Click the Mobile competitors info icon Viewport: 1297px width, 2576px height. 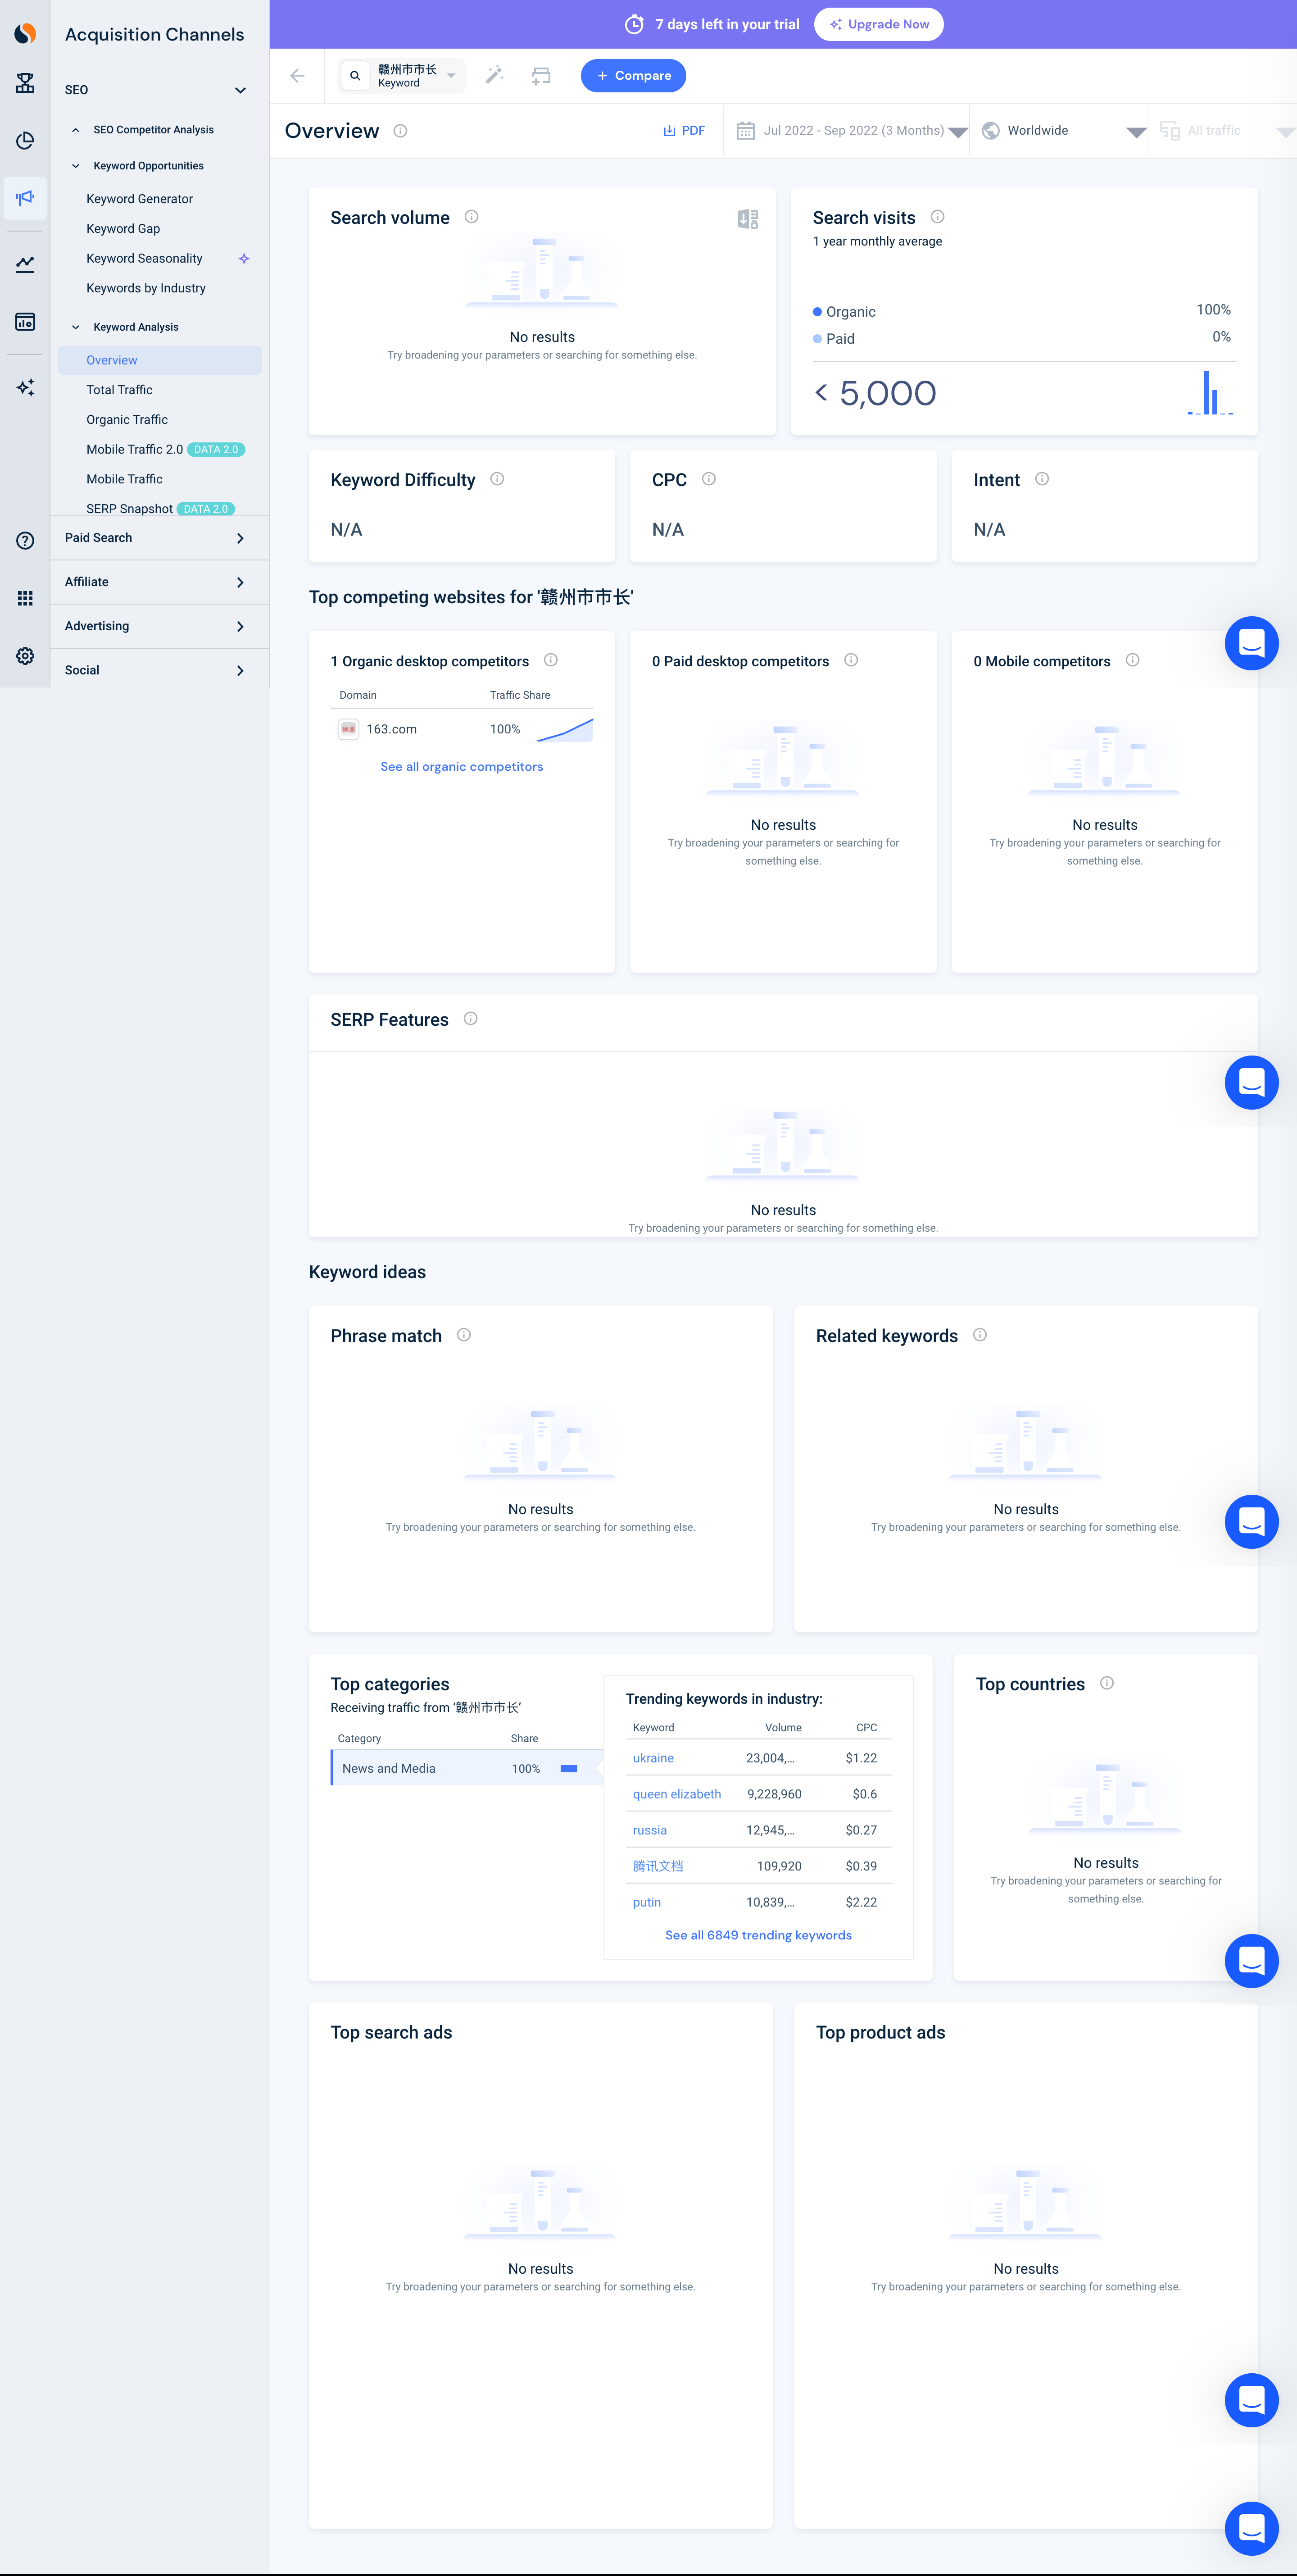(1132, 660)
